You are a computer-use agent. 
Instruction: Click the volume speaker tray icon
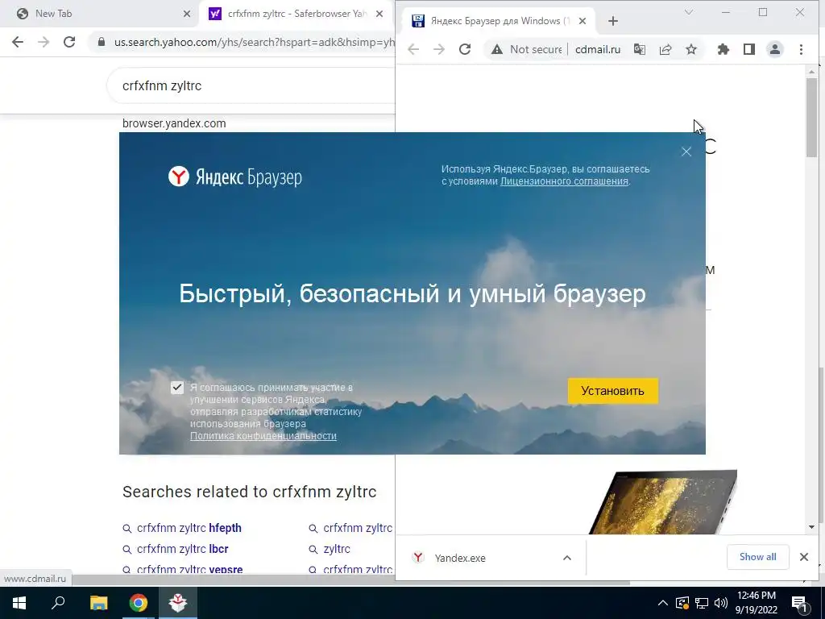point(721,603)
